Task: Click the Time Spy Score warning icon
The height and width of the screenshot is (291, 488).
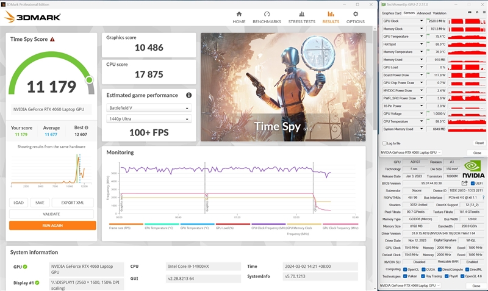Action: [52, 39]
